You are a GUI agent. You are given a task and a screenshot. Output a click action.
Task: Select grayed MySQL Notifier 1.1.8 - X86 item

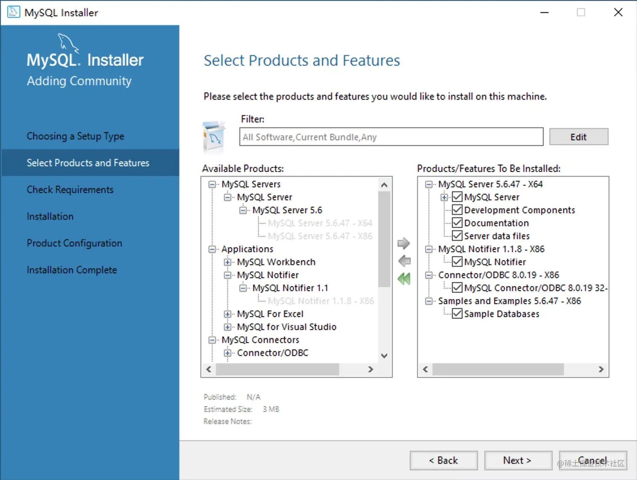[321, 301]
